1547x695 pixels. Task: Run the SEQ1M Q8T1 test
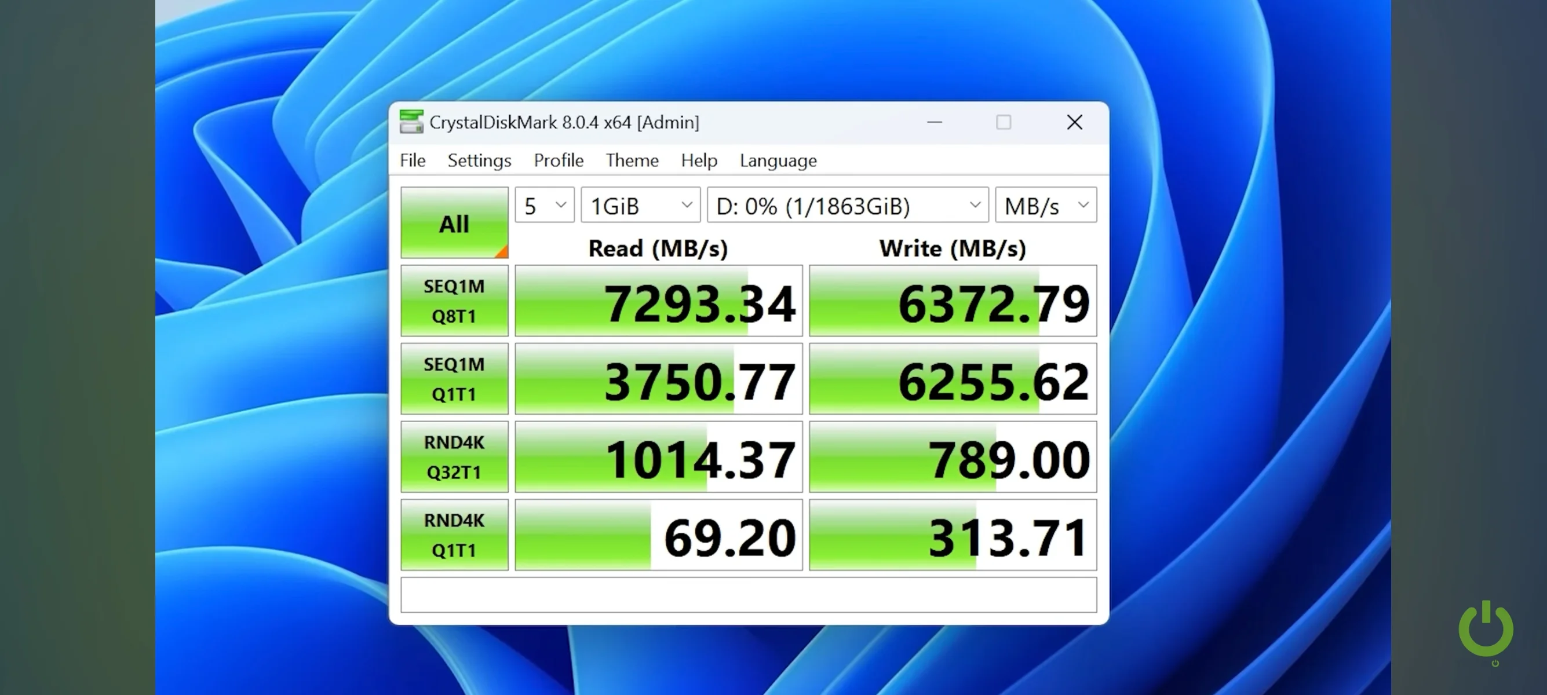pos(454,301)
